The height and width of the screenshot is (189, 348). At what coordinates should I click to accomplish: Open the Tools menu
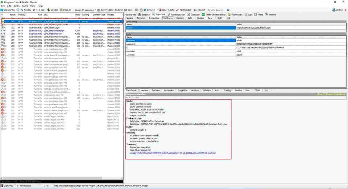click(25, 6)
